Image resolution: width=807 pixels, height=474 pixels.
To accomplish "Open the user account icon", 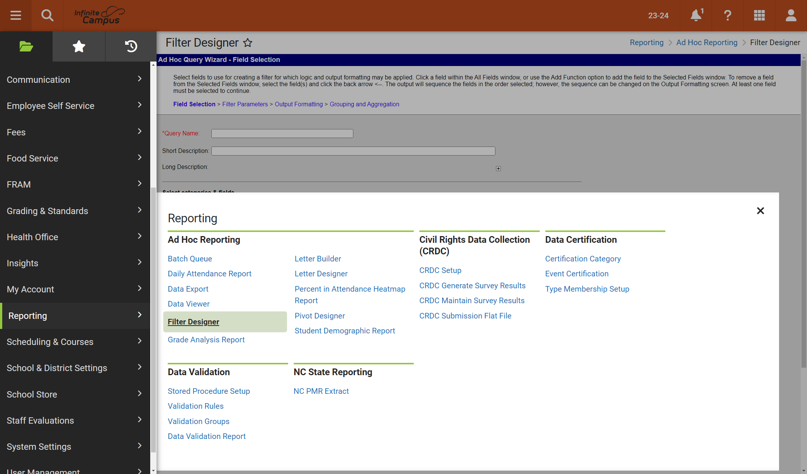I will [x=791, y=15].
